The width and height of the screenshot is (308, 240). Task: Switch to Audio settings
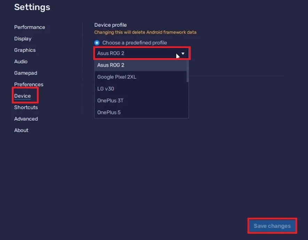pyautogui.click(x=21, y=62)
